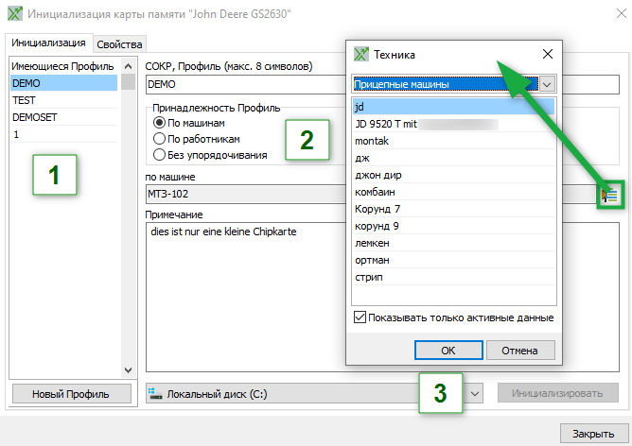Select лемкен entry
The width and height of the screenshot is (632, 446).
(454, 243)
